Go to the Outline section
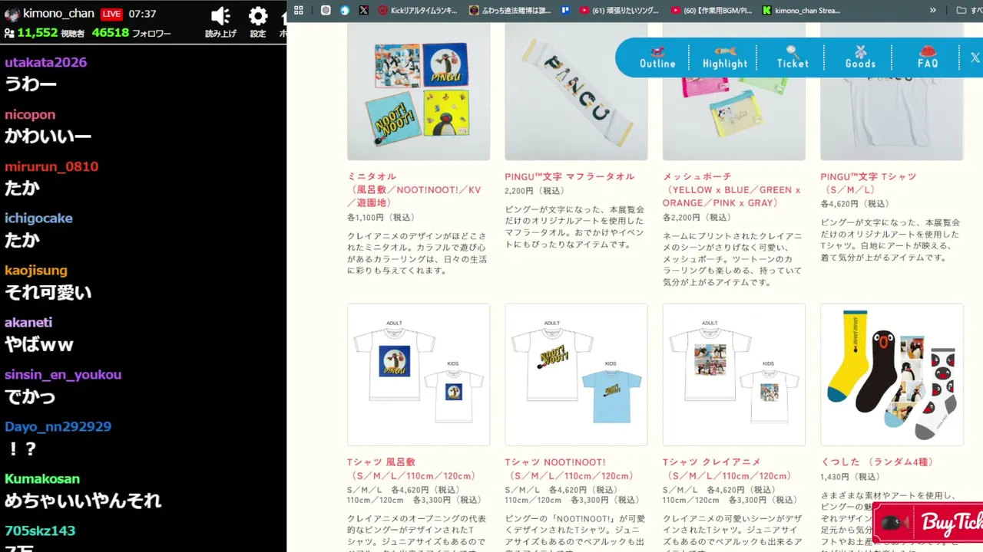 click(657, 58)
